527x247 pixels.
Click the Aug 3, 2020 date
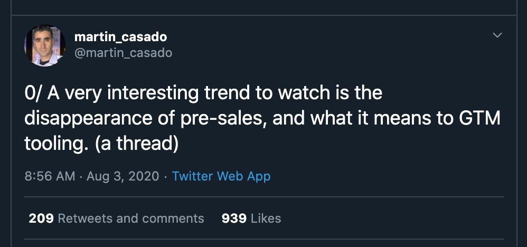tap(122, 176)
